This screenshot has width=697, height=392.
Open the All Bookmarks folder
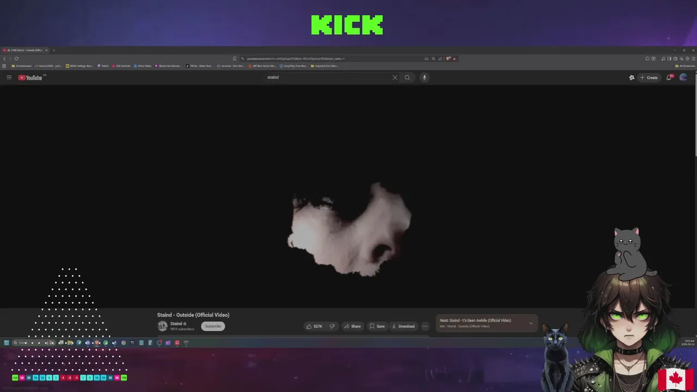click(x=686, y=66)
